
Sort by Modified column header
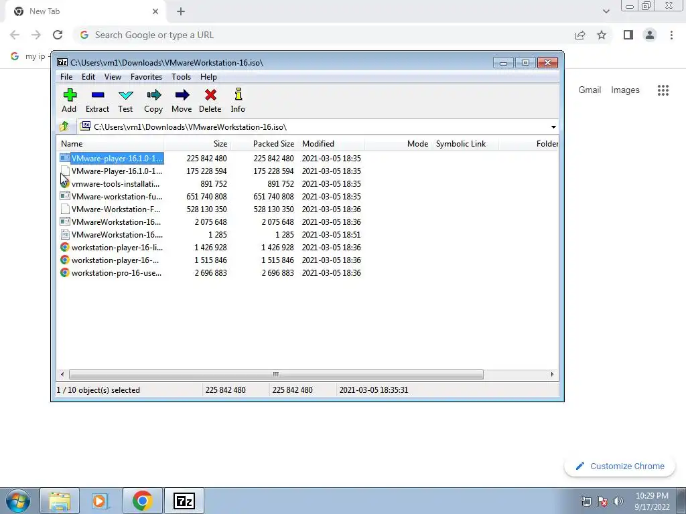[331, 144]
